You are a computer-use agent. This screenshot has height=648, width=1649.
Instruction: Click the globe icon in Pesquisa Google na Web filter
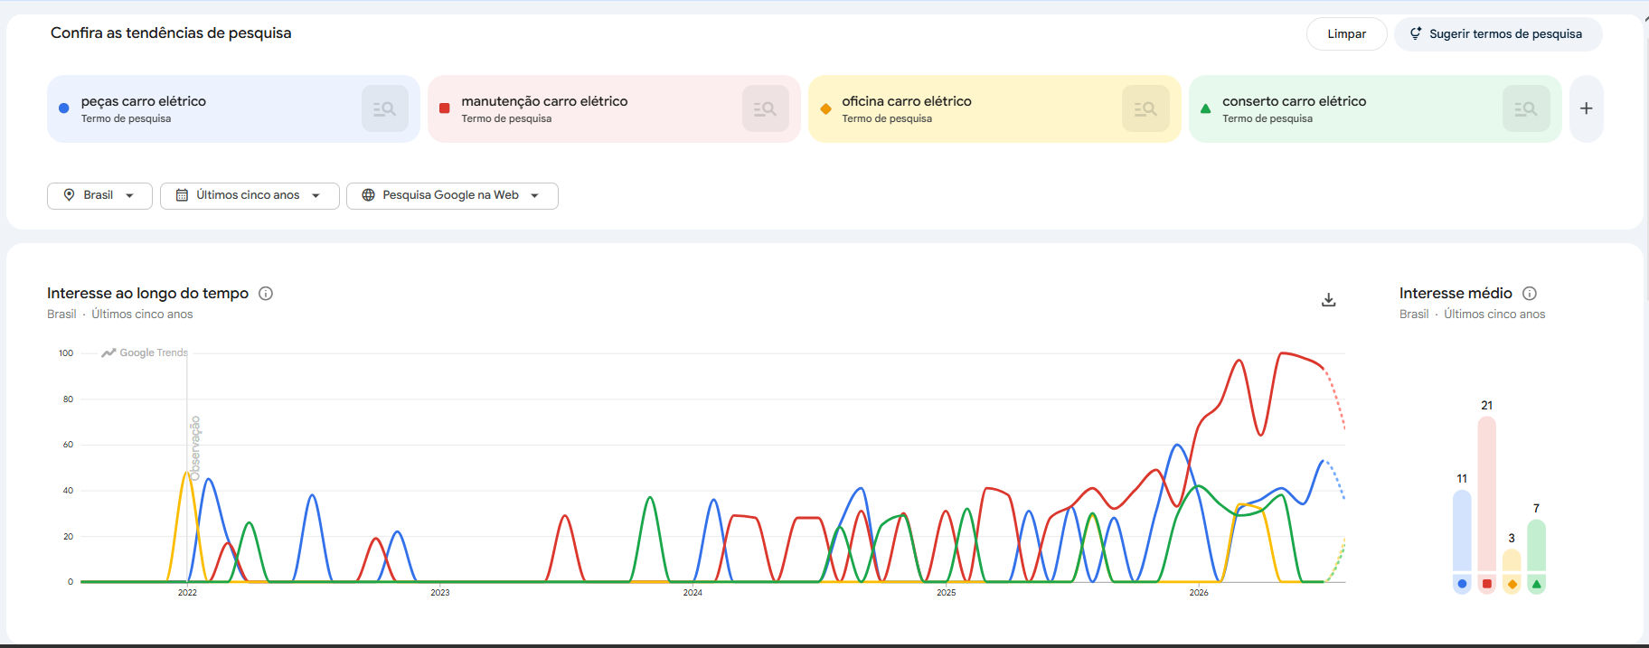(368, 195)
